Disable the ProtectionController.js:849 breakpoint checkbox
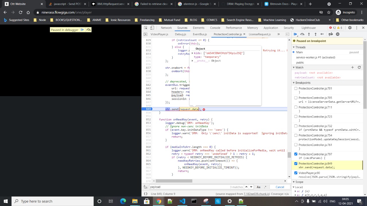Image resolution: width=367 pixels, height=206 pixels. click(296, 164)
